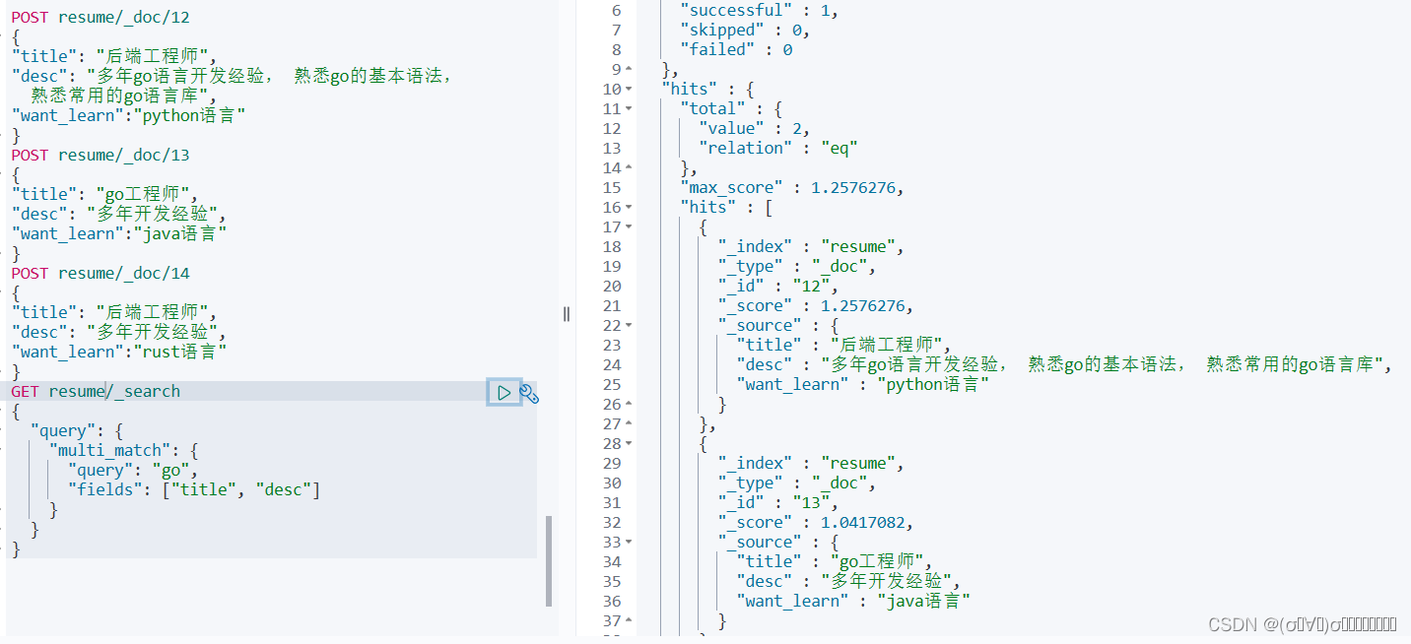Click the "GET resume/_search" request line

click(96, 392)
